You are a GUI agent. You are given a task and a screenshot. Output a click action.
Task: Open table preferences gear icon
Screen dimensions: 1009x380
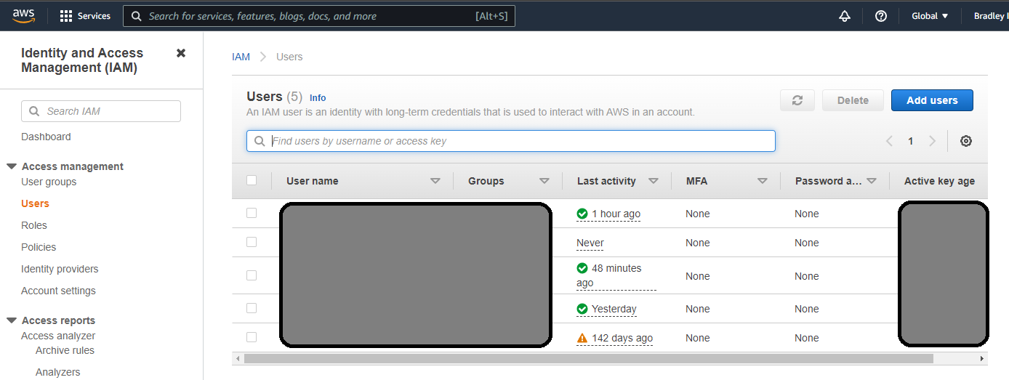(966, 141)
